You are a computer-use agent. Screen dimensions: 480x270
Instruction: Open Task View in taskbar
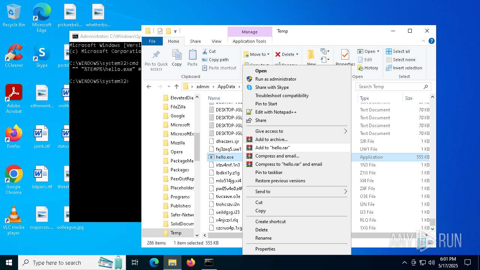point(135,262)
